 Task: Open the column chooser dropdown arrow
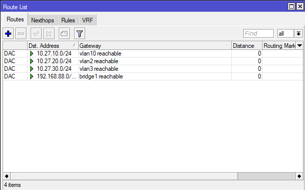[299, 45]
